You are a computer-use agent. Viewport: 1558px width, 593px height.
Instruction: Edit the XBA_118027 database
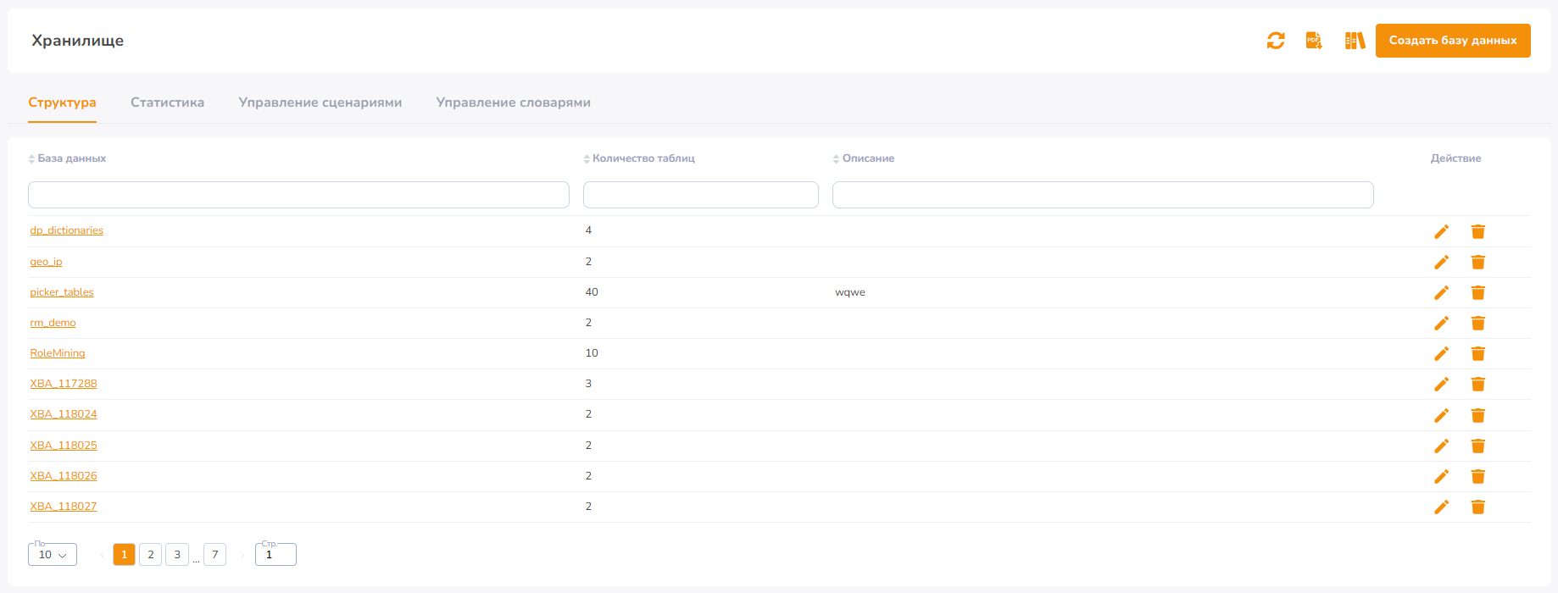point(1441,507)
